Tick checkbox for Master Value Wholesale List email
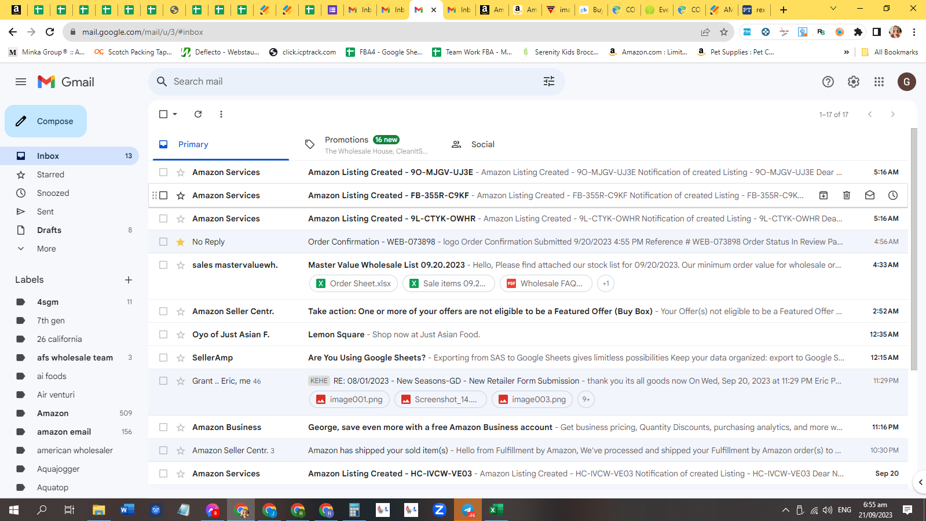 (163, 265)
